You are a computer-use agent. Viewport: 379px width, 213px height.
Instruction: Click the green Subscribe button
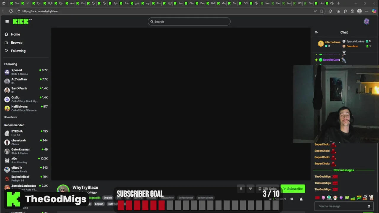click(293, 189)
